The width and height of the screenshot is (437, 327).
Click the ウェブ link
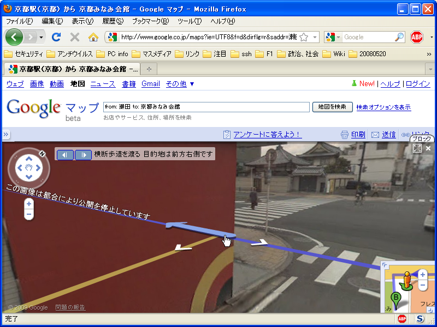(x=15, y=84)
